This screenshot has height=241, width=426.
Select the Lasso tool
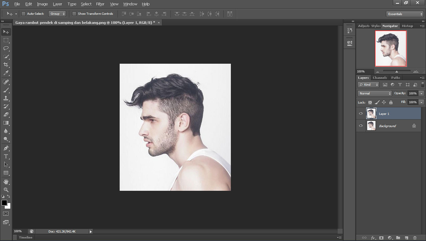[x=6, y=48]
